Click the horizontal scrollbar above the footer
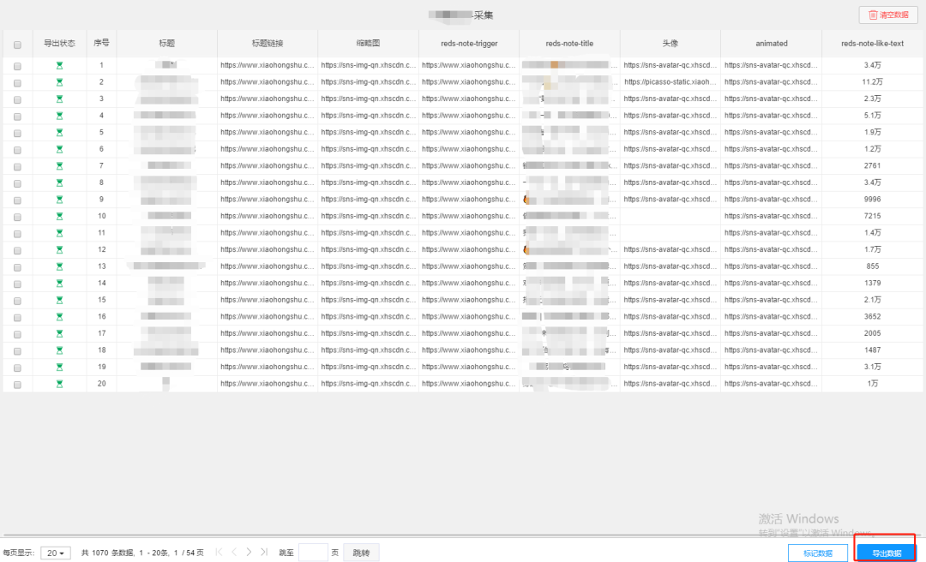This screenshot has width=926, height=562. tap(462, 535)
